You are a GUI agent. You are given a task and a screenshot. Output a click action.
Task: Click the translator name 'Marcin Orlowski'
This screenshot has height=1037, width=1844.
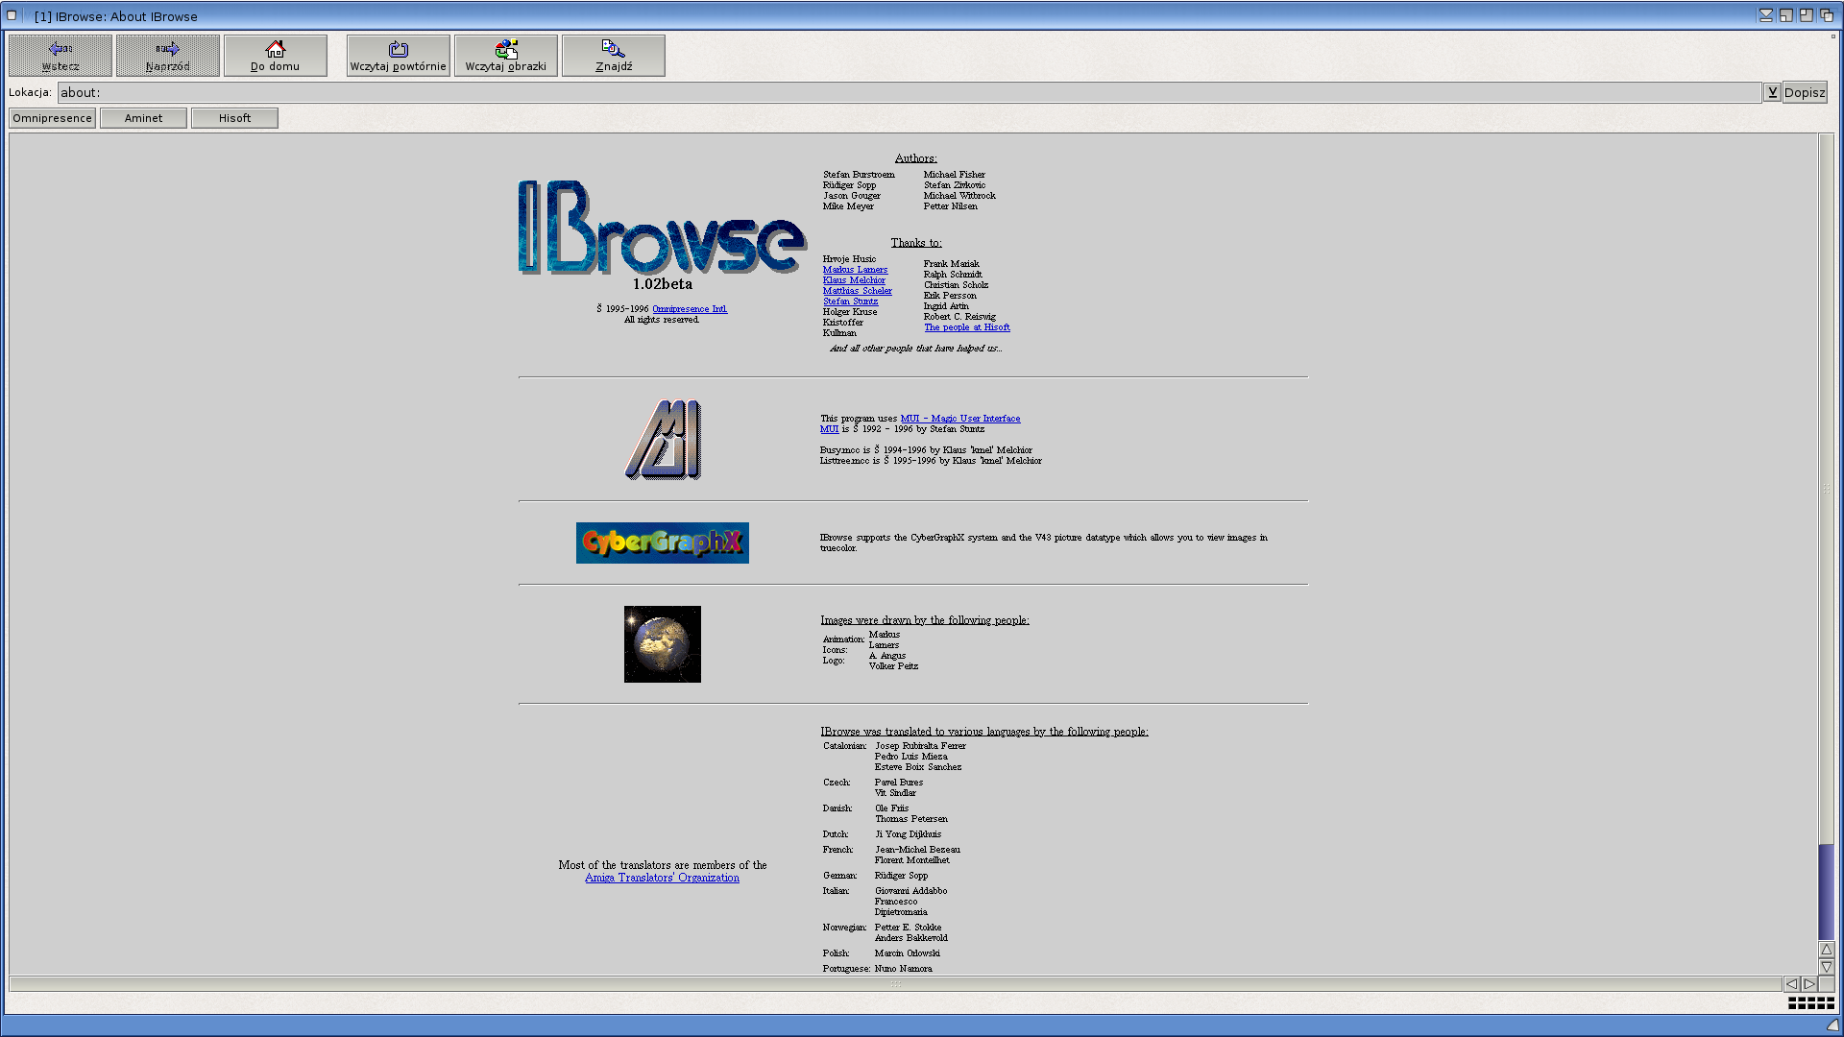pyautogui.click(x=908, y=953)
